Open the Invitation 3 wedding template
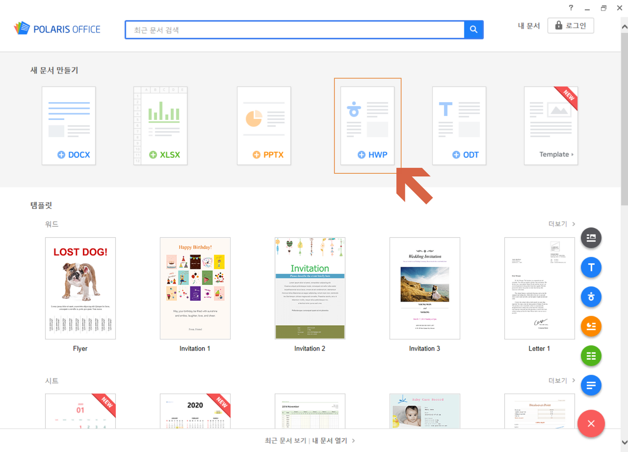Screen dimensions: 628x452 coord(425,288)
